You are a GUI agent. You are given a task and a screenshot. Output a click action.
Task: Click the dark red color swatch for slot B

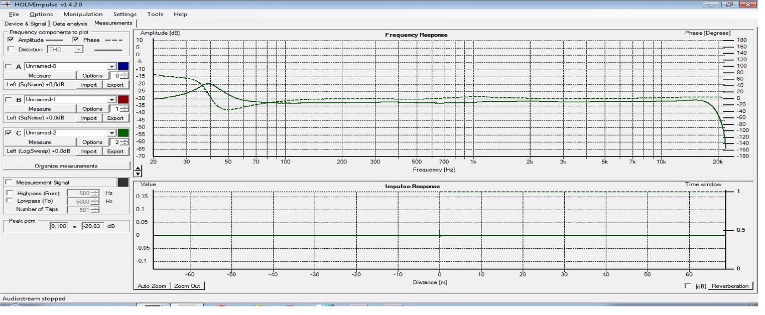coord(123,100)
